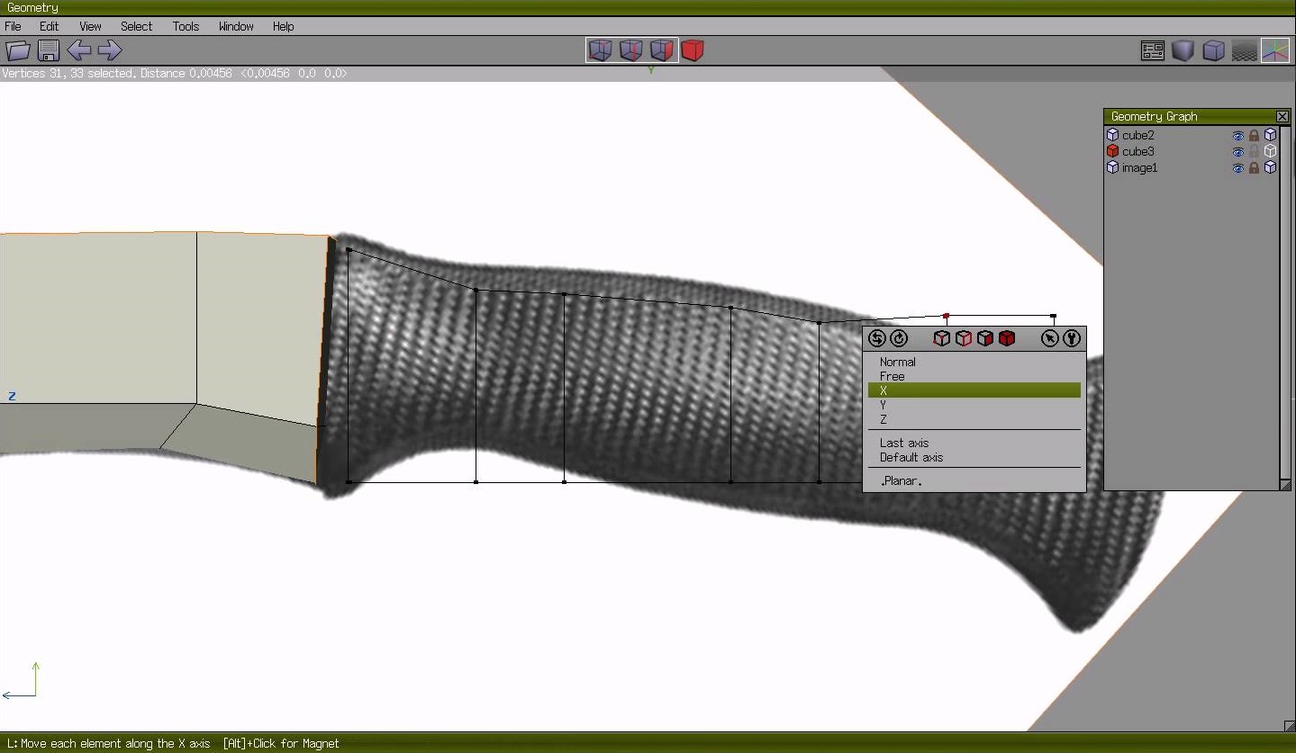
Task: Toggle visibility of cube2 in Geometry Graph
Action: click(x=1238, y=134)
